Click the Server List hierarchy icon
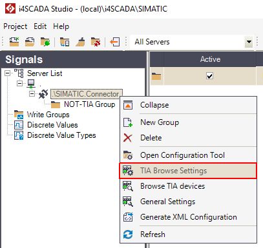The width and height of the screenshot is (263, 248). pos(19,73)
